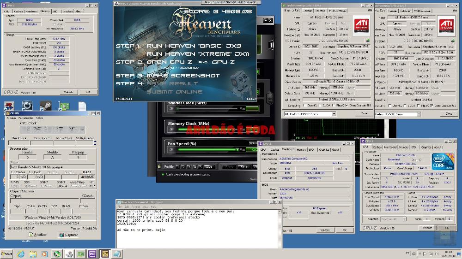This screenshot has height=259, width=462.
Task: Open Windows Media Player taskbar icon
Action: click(x=44, y=254)
